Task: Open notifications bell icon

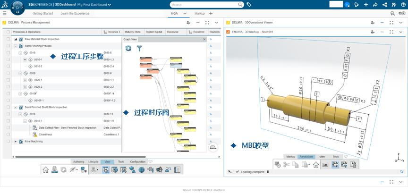Action: coord(357,4)
